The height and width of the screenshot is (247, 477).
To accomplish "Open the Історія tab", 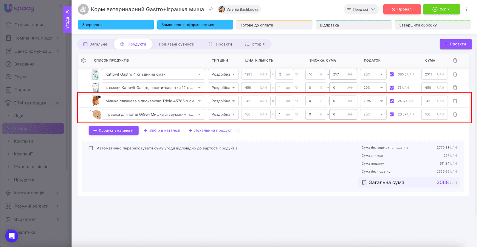I will (x=255, y=44).
